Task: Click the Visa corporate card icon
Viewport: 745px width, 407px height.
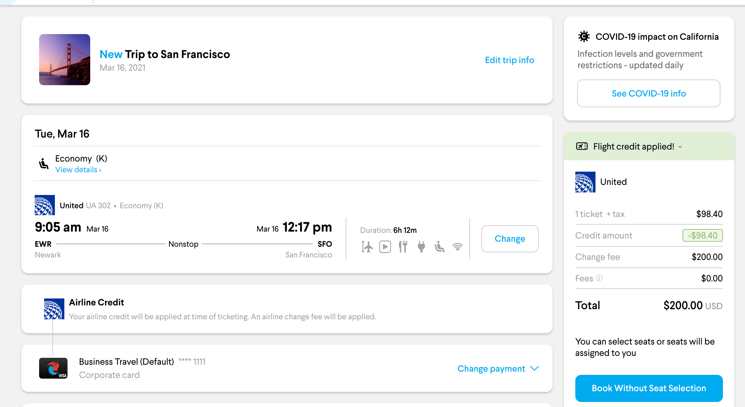Action: 53,368
